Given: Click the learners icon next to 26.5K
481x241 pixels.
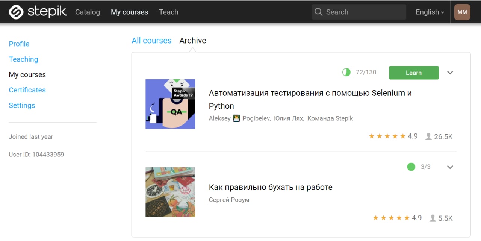Looking at the screenshot, I should click(x=428, y=136).
